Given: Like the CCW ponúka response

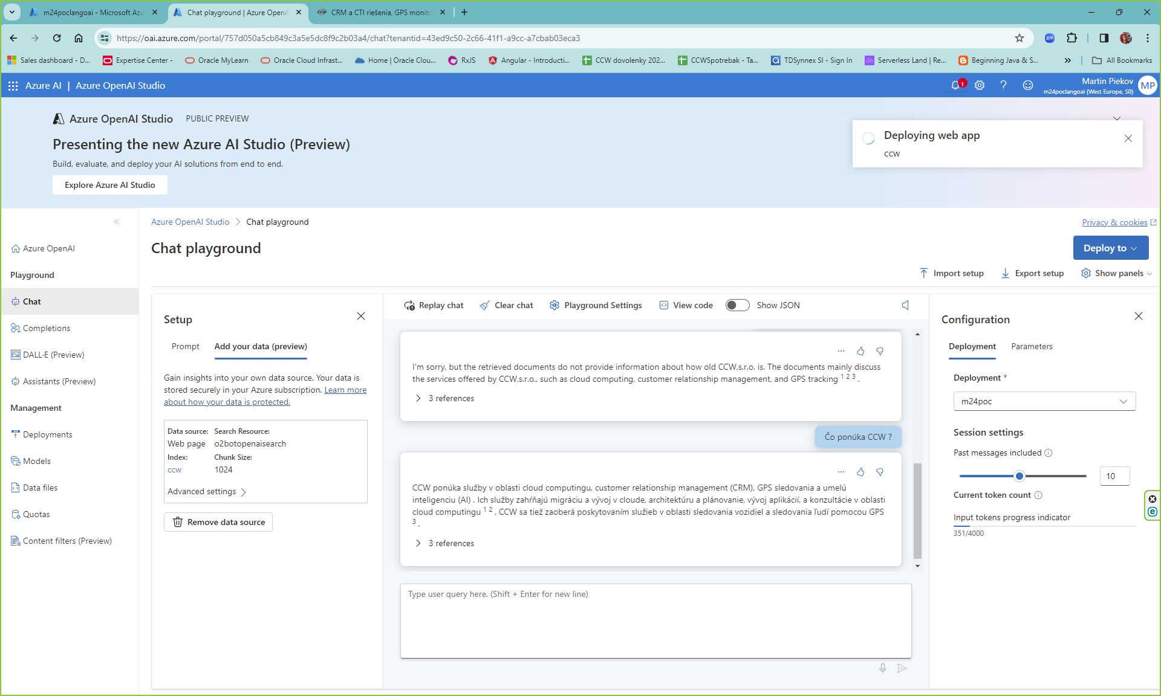Looking at the screenshot, I should pos(860,472).
